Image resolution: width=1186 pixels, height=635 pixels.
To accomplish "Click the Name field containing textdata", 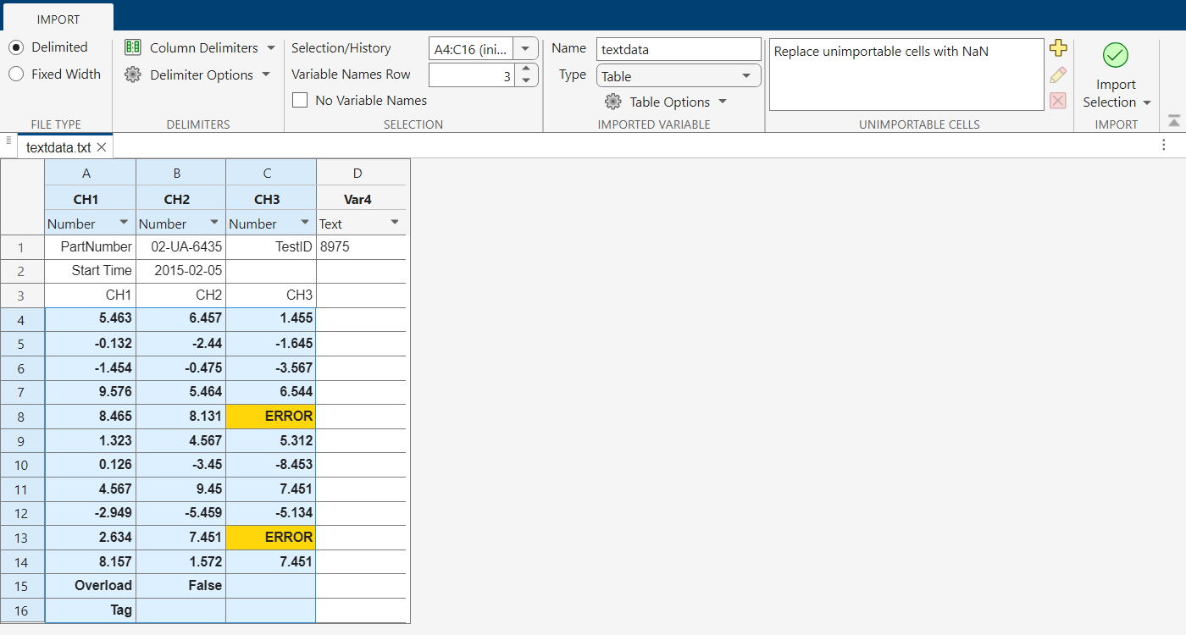I will [x=678, y=49].
